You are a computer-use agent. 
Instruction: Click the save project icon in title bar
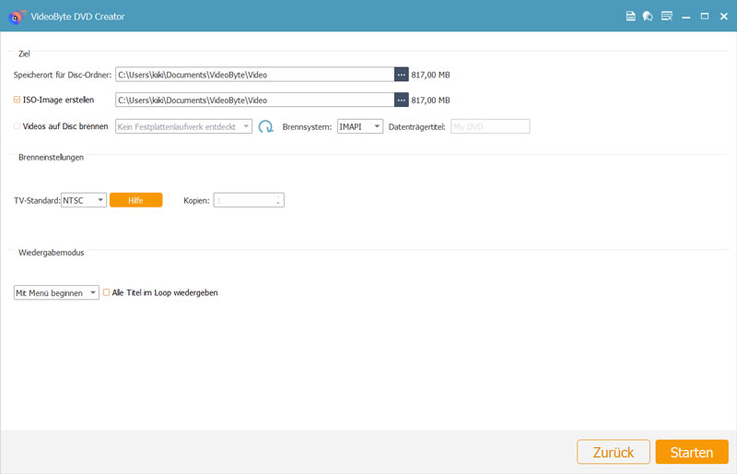tap(630, 16)
